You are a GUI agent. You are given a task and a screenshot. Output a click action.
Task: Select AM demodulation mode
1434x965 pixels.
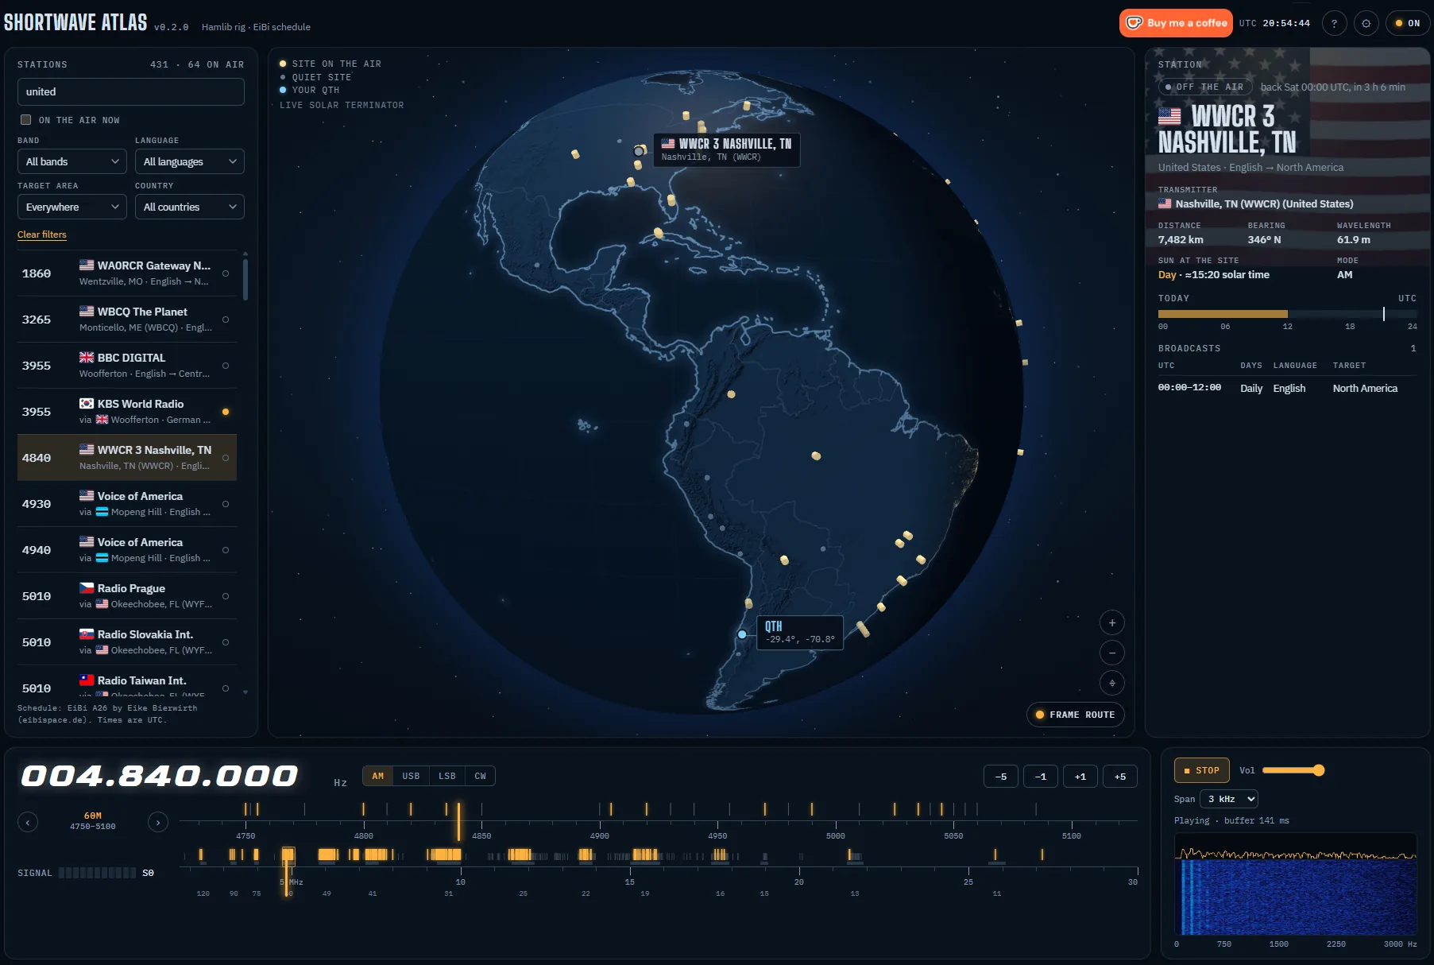pos(378,776)
